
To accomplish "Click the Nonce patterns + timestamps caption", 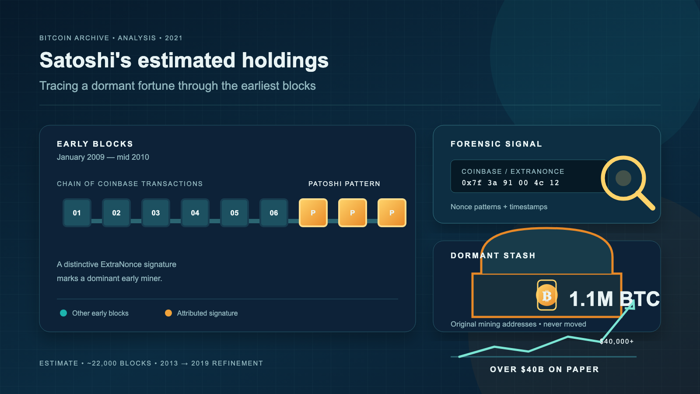I will tap(499, 207).
